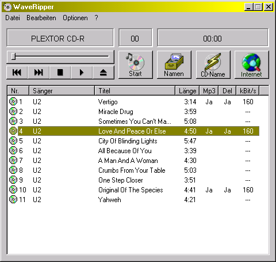Move the playback position slider handle
This screenshot has height=262, width=276.
[13, 56]
